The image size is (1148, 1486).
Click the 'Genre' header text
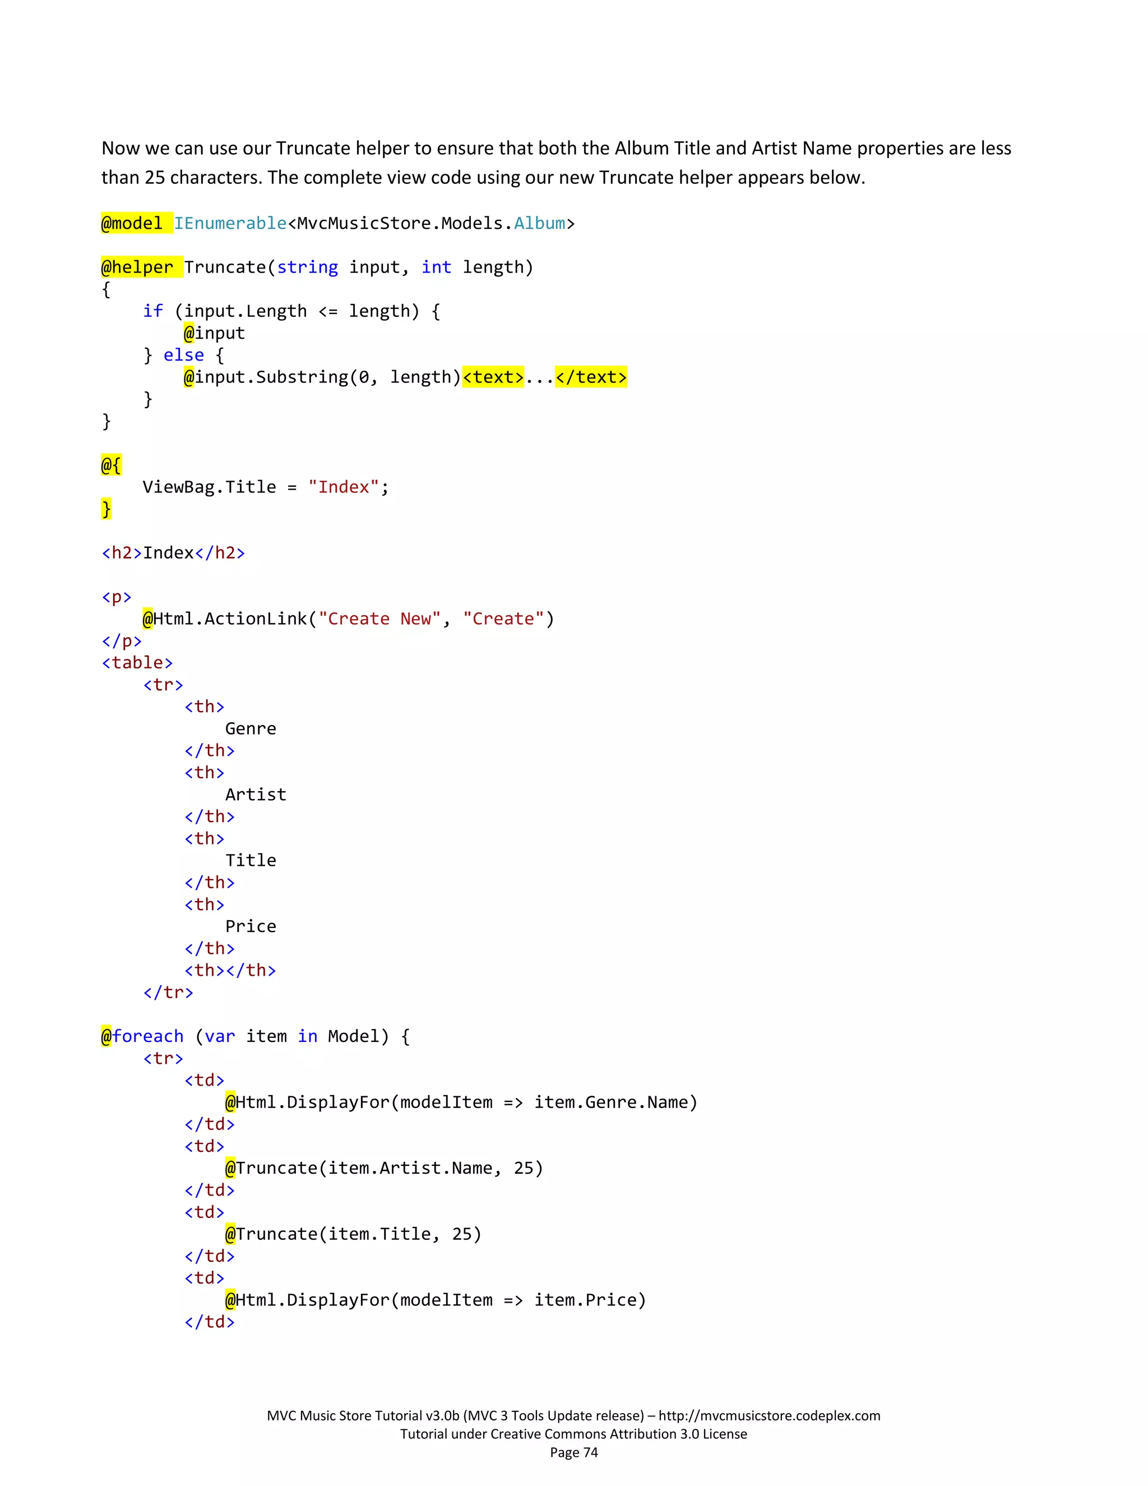point(251,729)
